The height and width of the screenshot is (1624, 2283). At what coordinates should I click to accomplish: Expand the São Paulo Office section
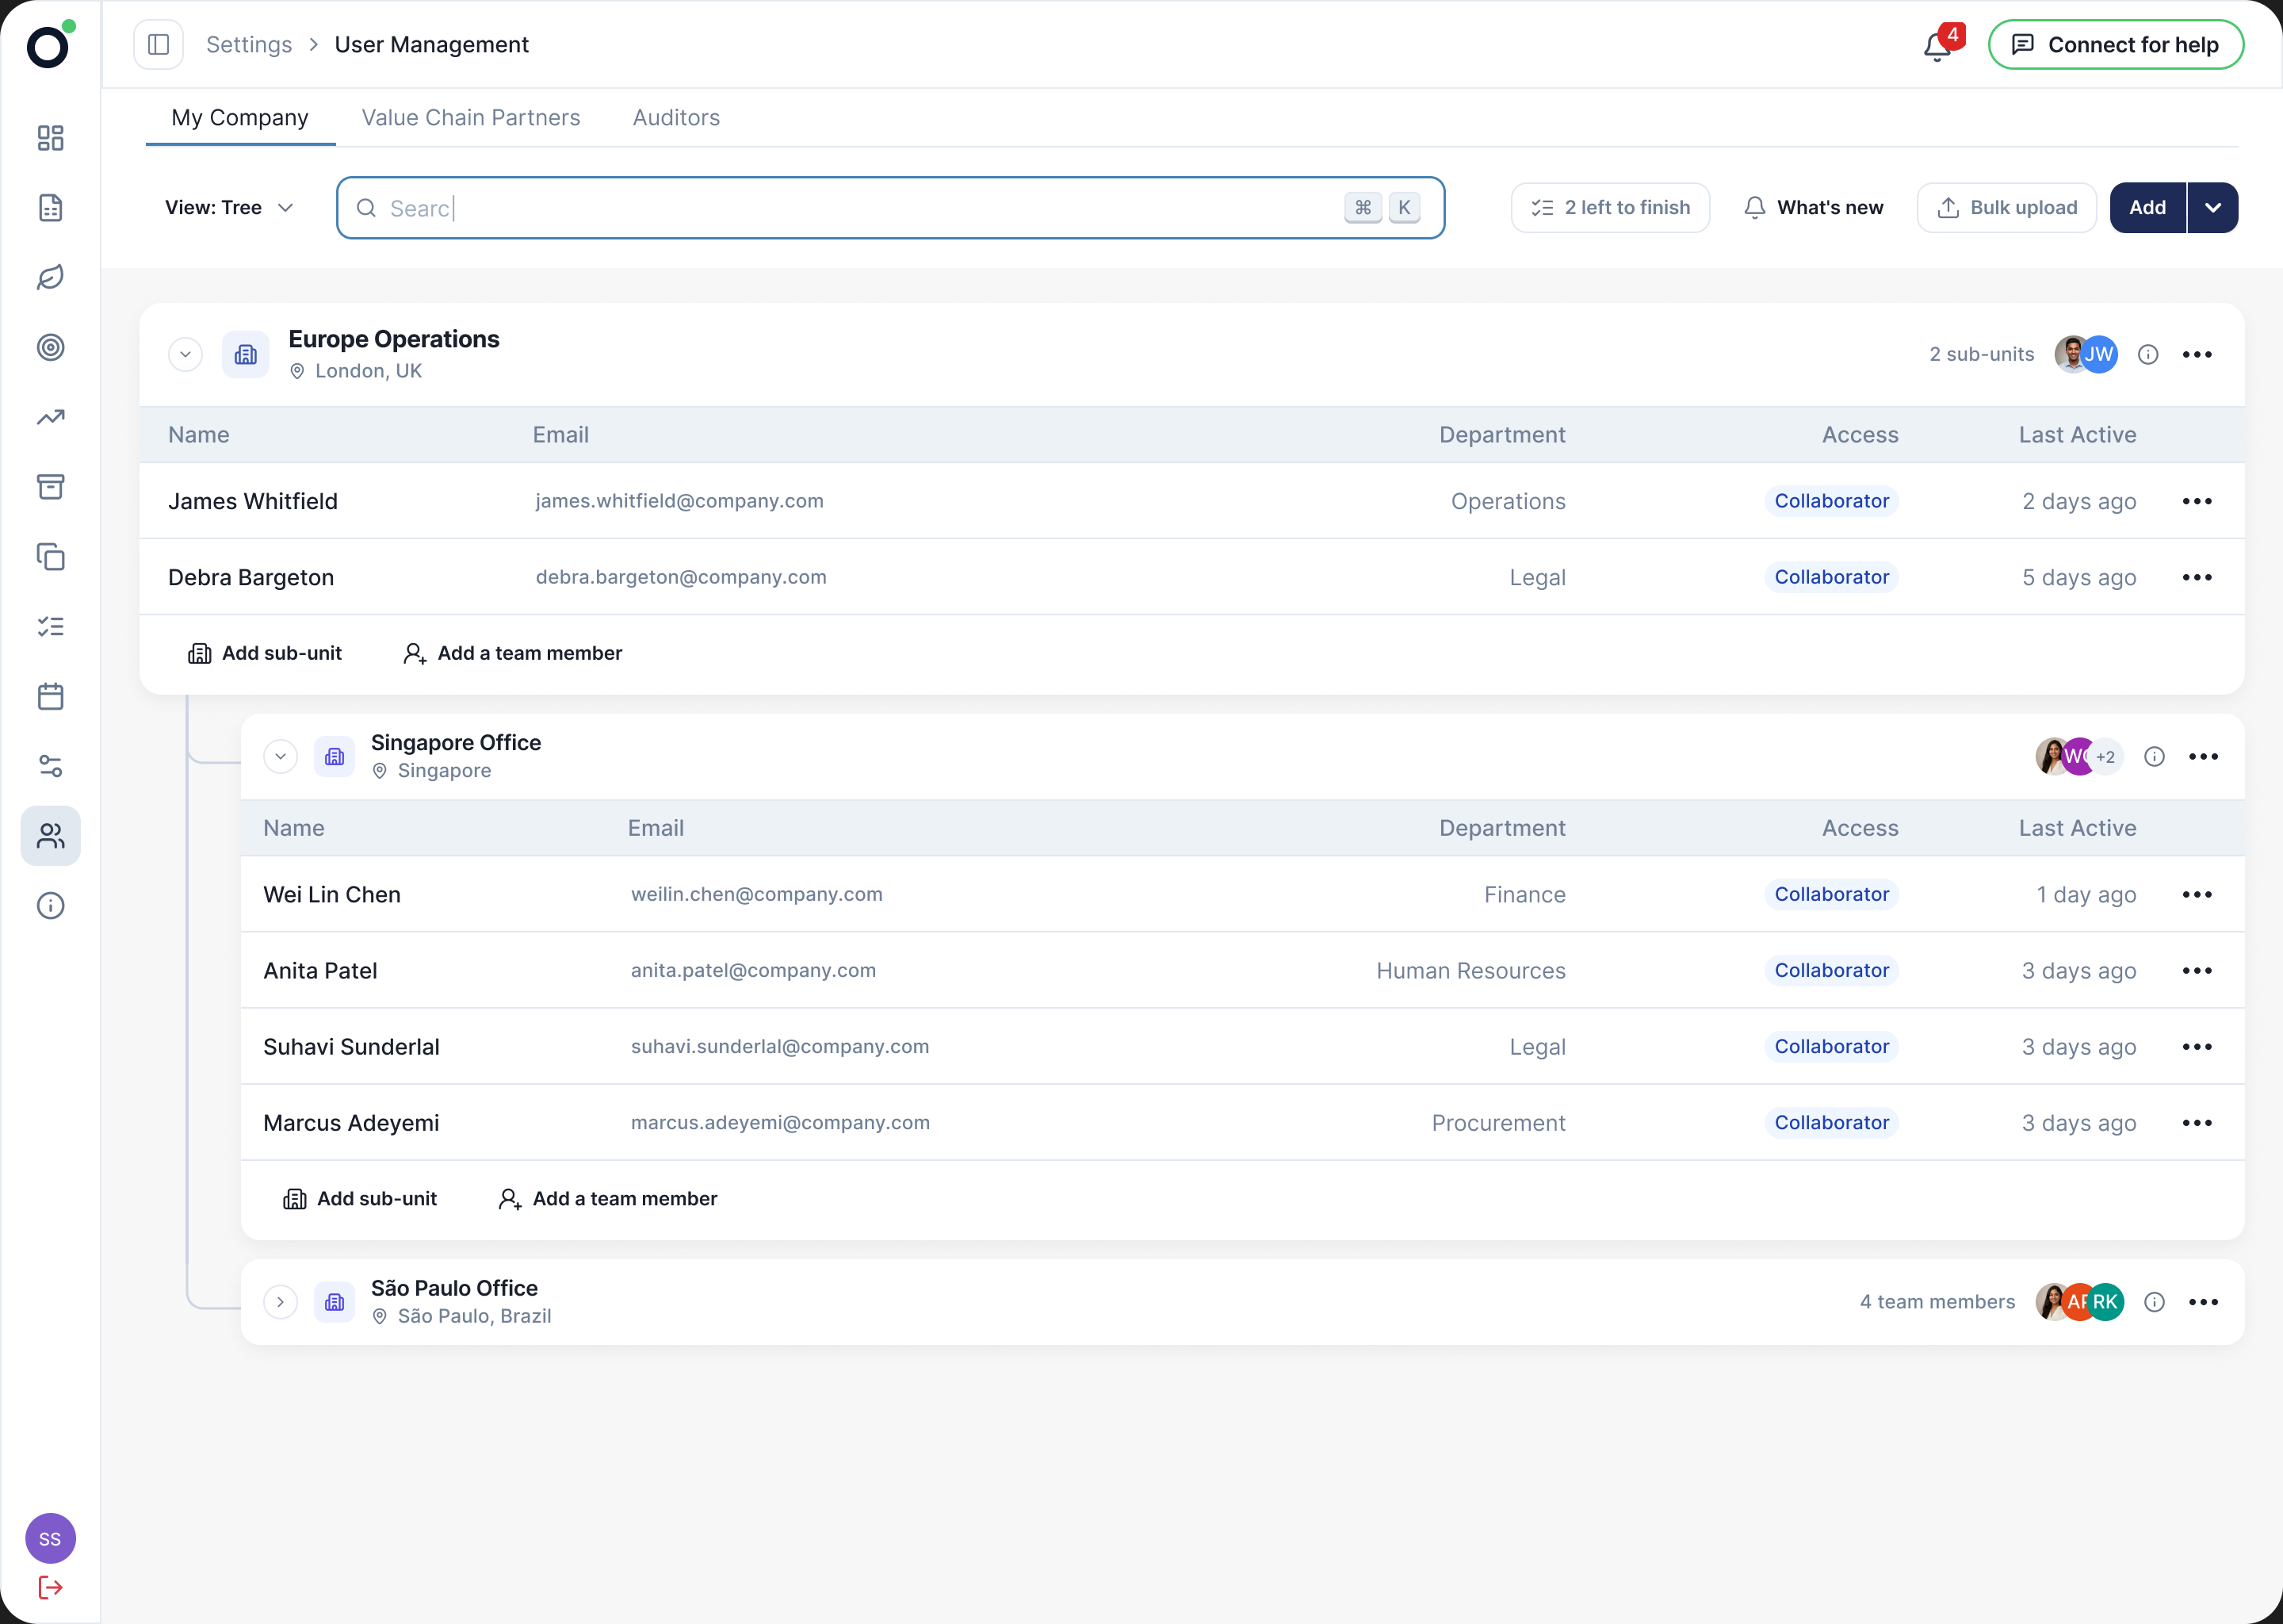pyautogui.click(x=281, y=1302)
